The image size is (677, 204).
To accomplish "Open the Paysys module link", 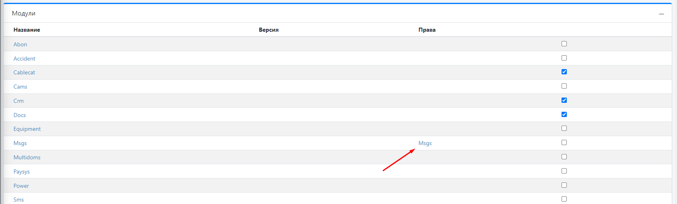I will click(x=22, y=171).
